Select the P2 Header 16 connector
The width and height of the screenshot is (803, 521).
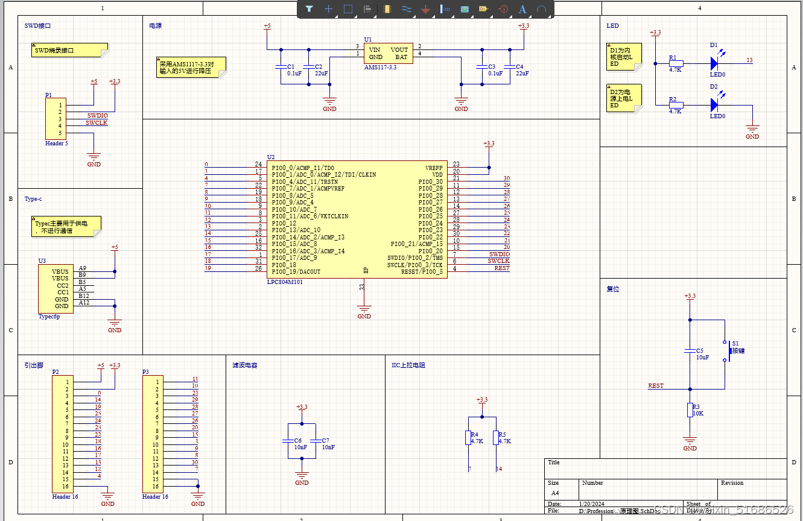click(x=63, y=434)
